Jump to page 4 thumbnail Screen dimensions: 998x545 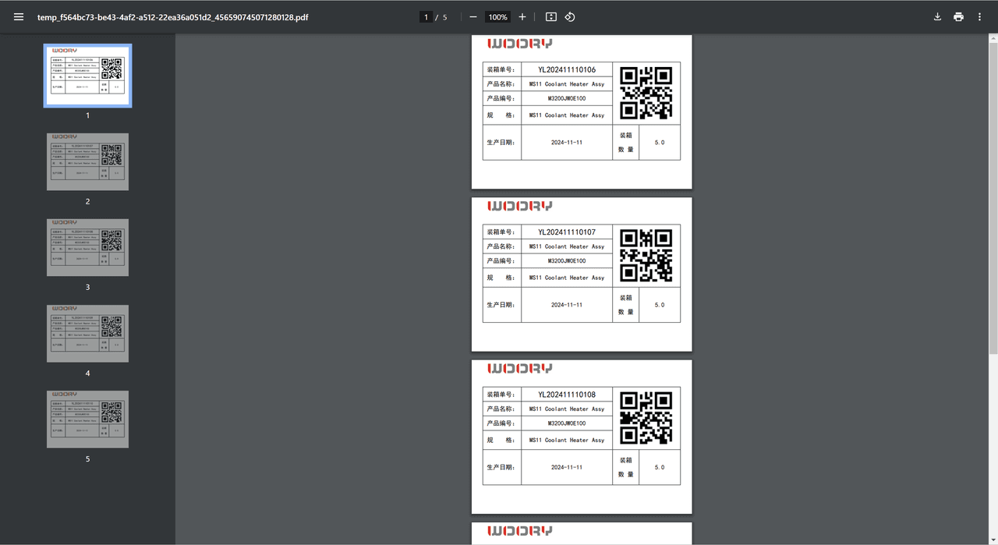click(87, 333)
